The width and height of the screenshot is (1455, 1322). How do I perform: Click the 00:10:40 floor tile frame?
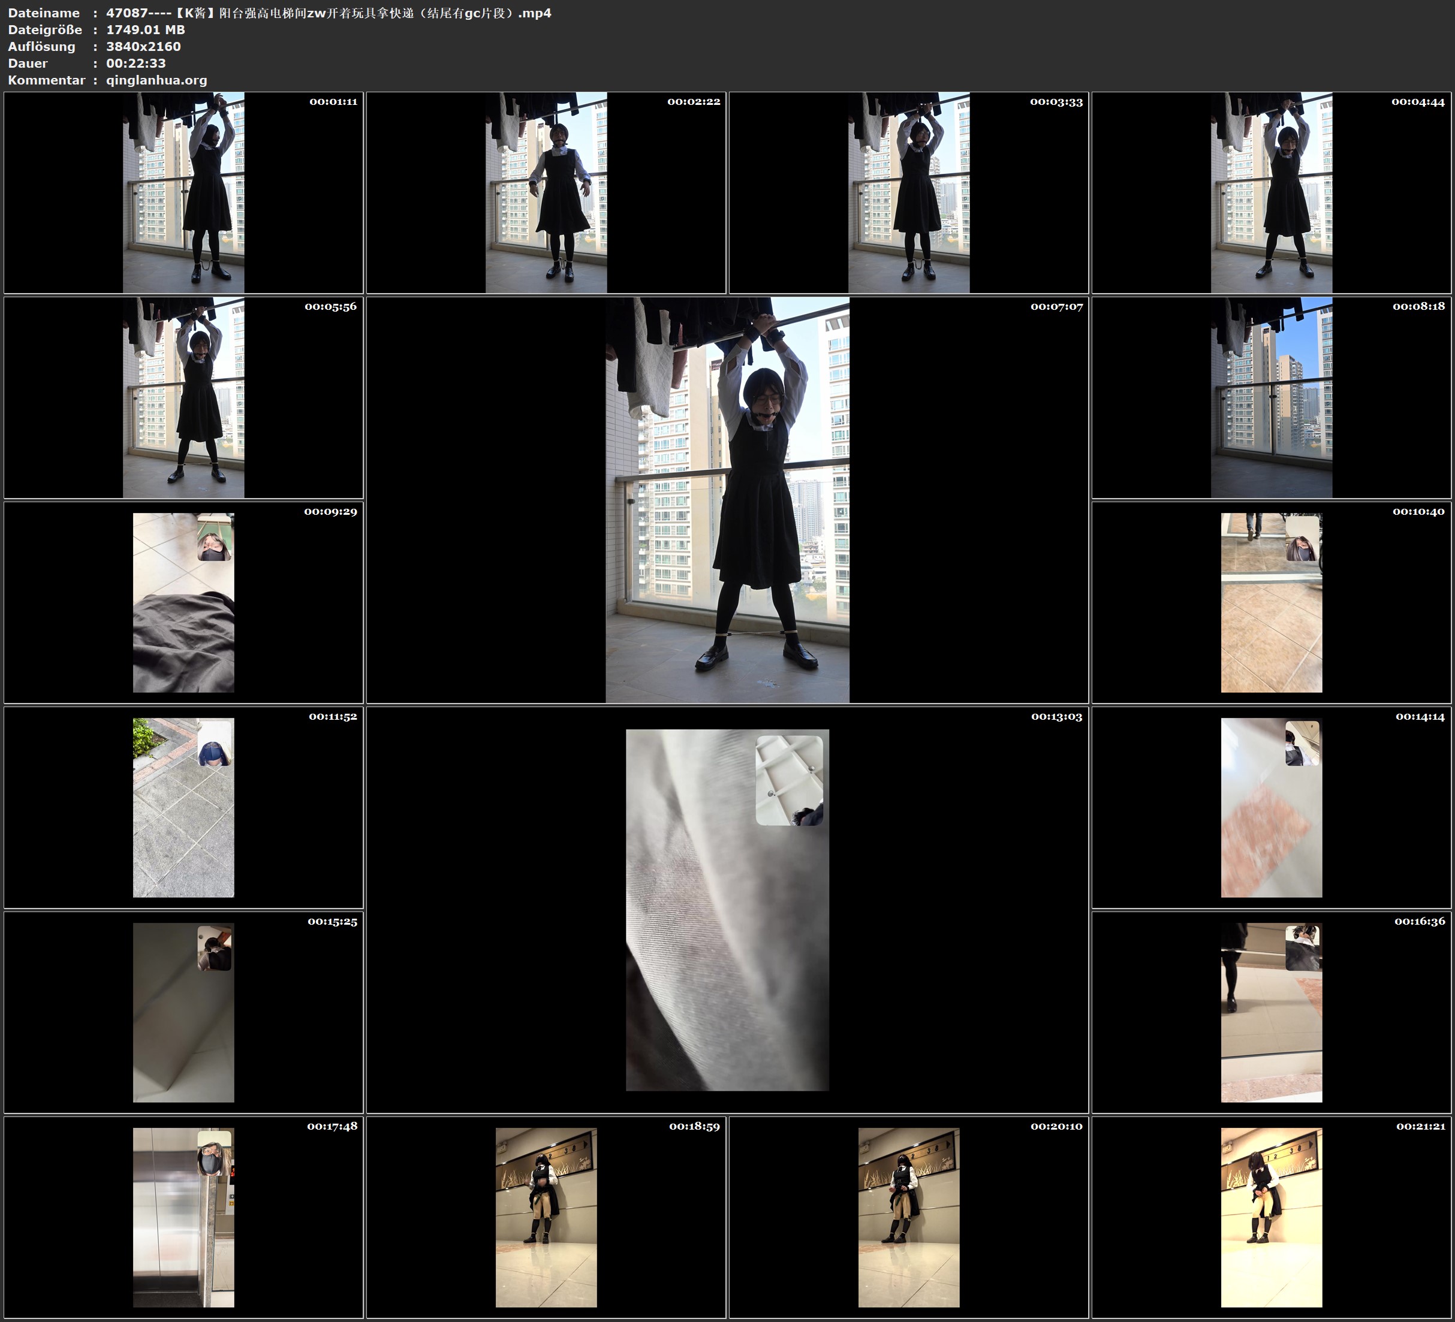tap(1271, 602)
